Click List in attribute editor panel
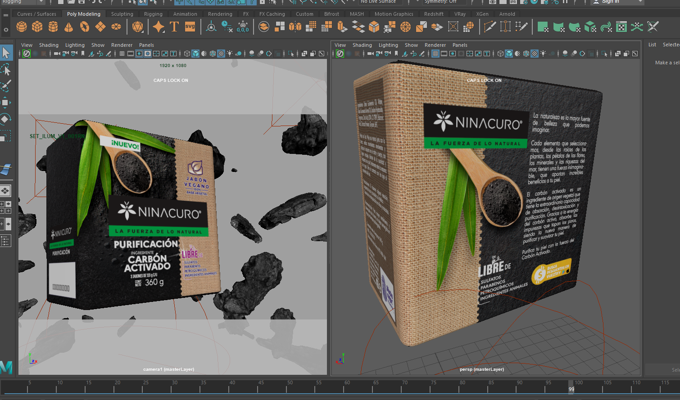This screenshot has height=400, width=680. pos(652,45)
